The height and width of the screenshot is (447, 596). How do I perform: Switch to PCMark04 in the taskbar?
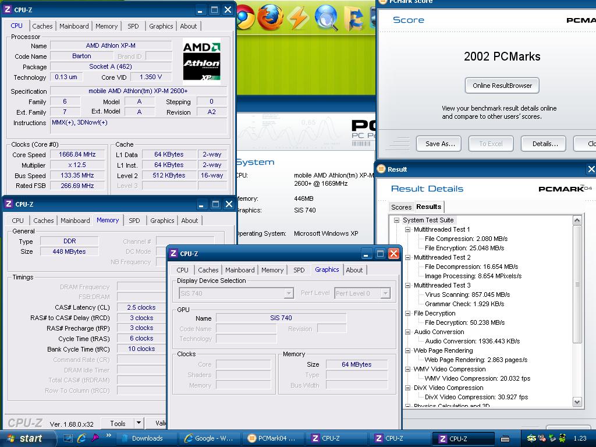[273, 438]
